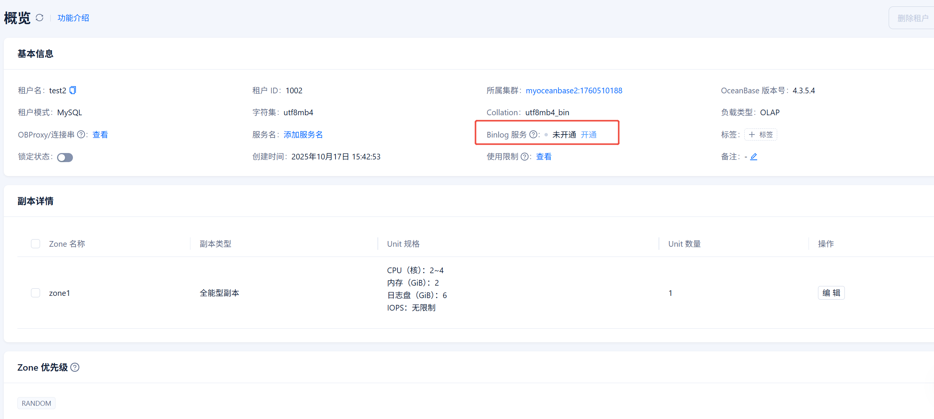
Task: Select the zone1 row checkbox
Action: pyautogui.click(x=36, y=293)
